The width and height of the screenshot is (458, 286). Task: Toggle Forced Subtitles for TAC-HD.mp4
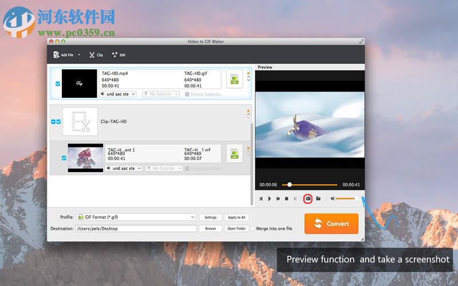tap(187, 94)
